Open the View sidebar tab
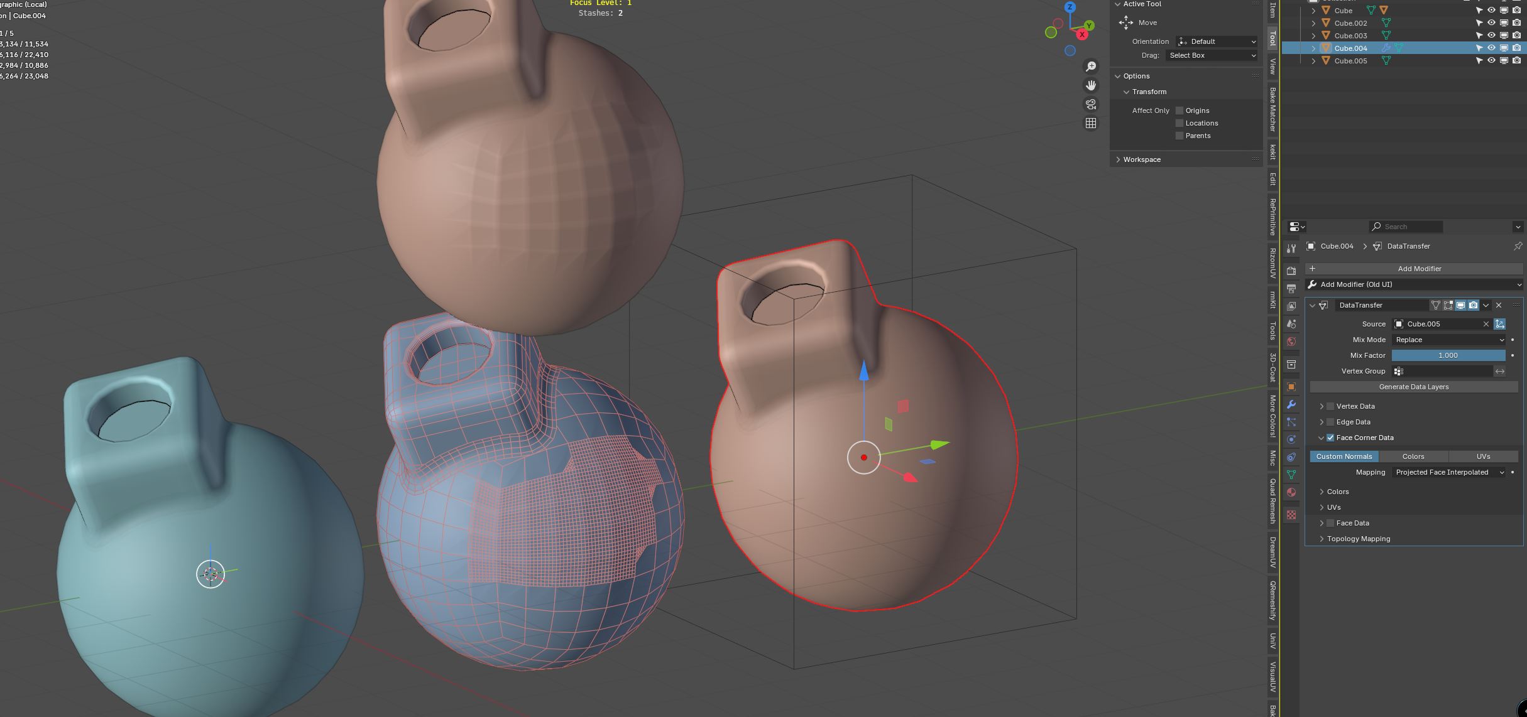Viewport: 1527px width, 717px height. pos(1272,67)
